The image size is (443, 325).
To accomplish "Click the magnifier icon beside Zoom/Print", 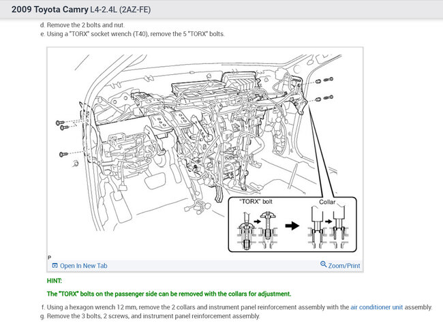I will 324,264.
